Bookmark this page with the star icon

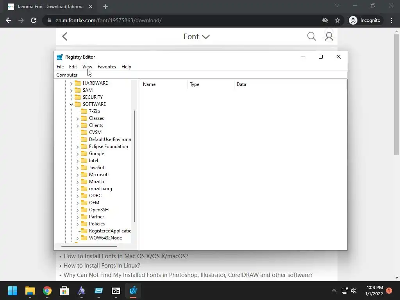click(337, 20)
